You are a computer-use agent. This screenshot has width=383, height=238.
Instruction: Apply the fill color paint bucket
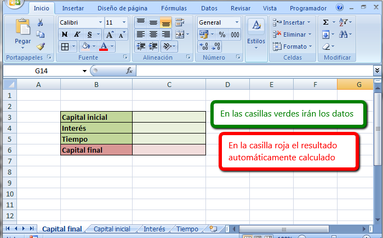(85, 47)
